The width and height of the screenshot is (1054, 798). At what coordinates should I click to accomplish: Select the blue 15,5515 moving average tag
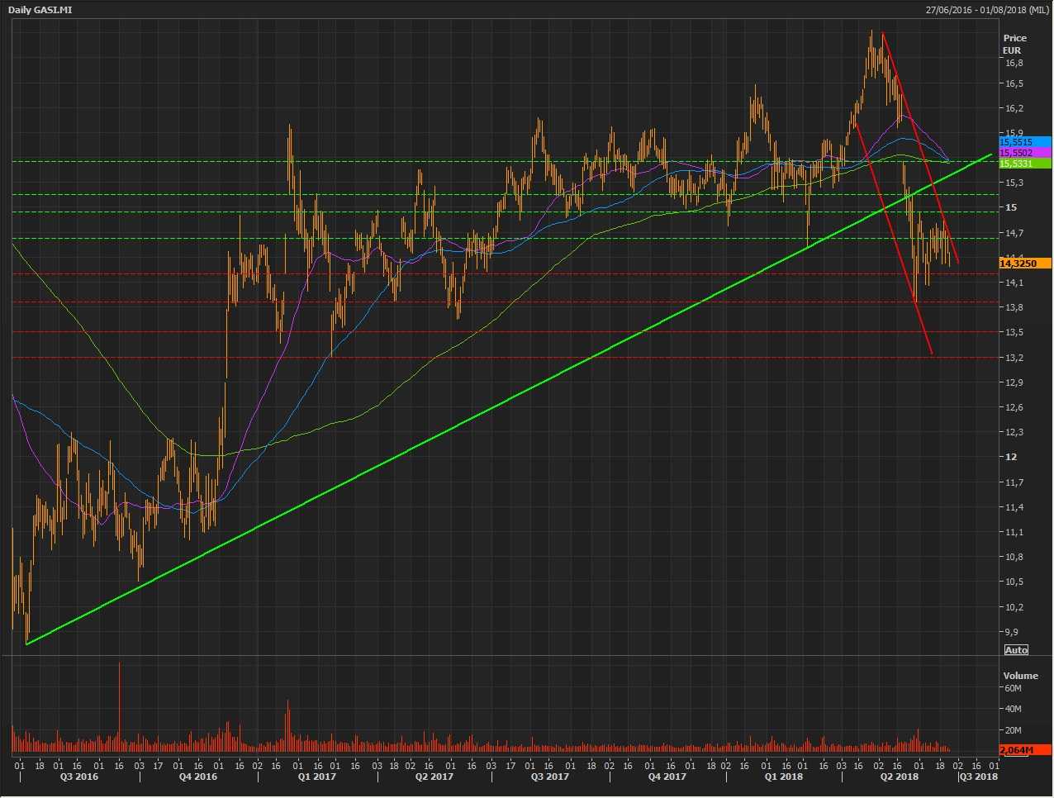click(1024, 142)
